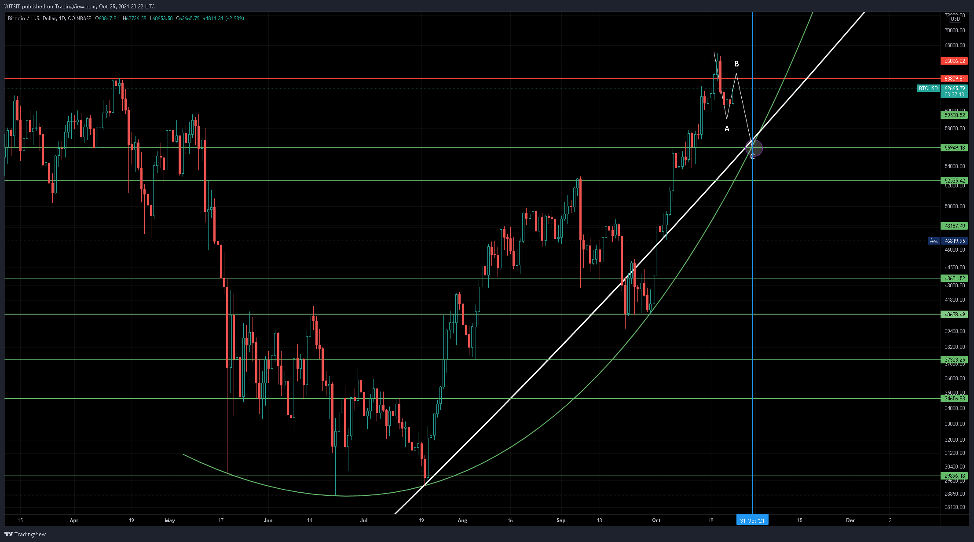The image size is (974, 542).
Task: Select the 55949.18 price level label
Action: (x=955, y=148)
